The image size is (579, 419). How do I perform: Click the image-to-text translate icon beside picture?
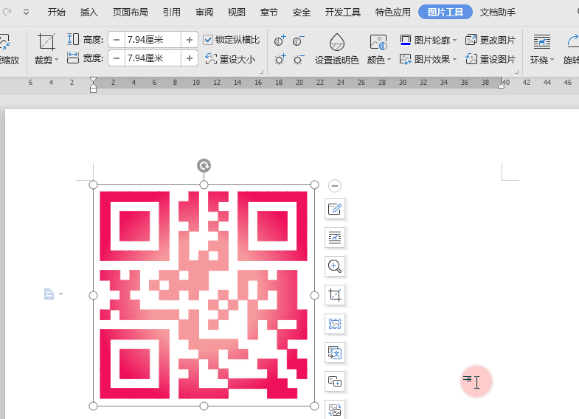click(x=335, y=353)
